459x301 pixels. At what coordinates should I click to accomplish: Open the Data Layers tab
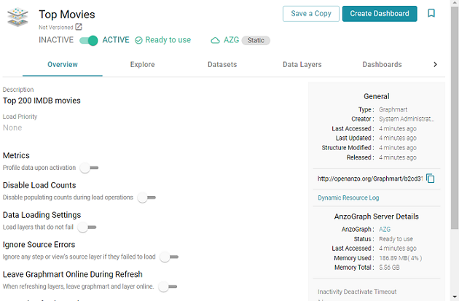coord(302,65)
